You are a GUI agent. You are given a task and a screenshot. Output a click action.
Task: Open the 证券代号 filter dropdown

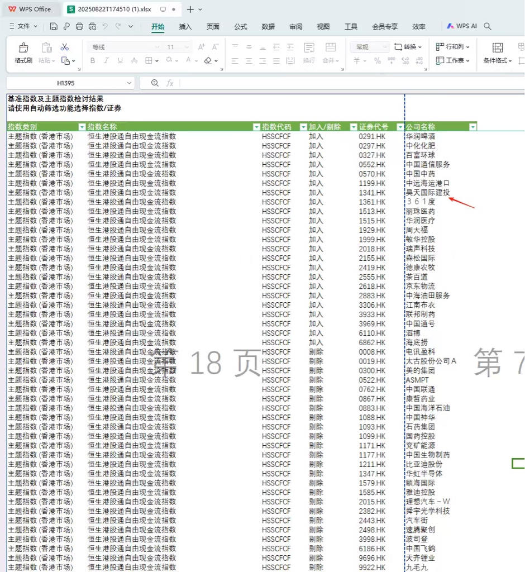tap(400, 127)
